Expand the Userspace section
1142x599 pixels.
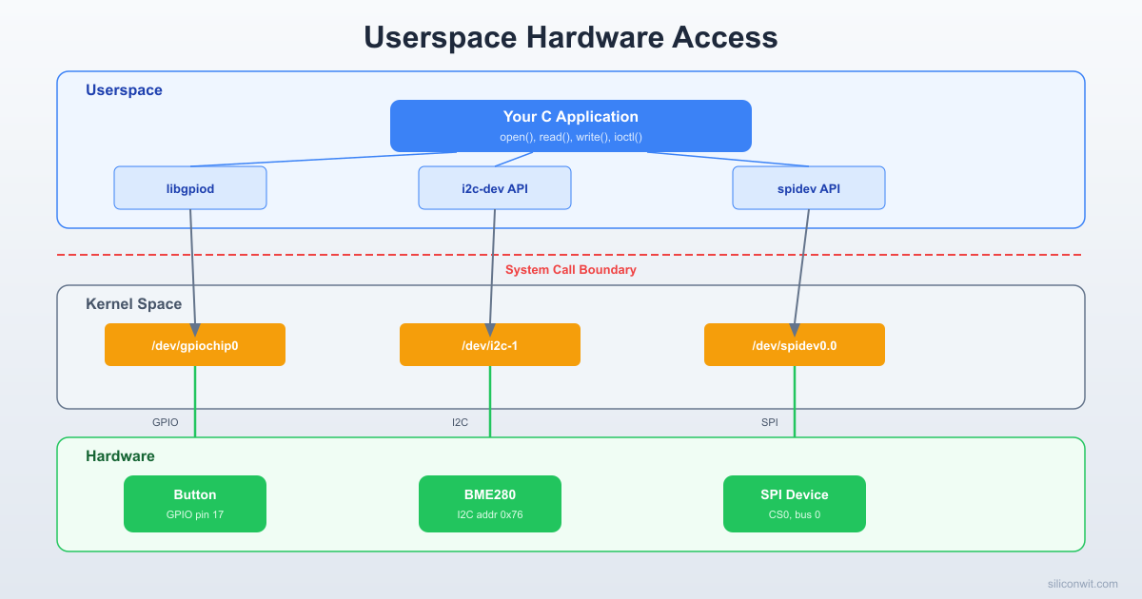point(124,89)
